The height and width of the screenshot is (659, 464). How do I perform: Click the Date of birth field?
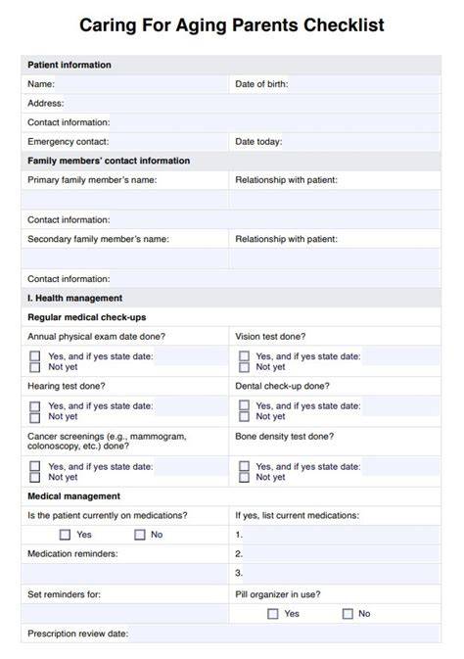click(x=364, y=84)
